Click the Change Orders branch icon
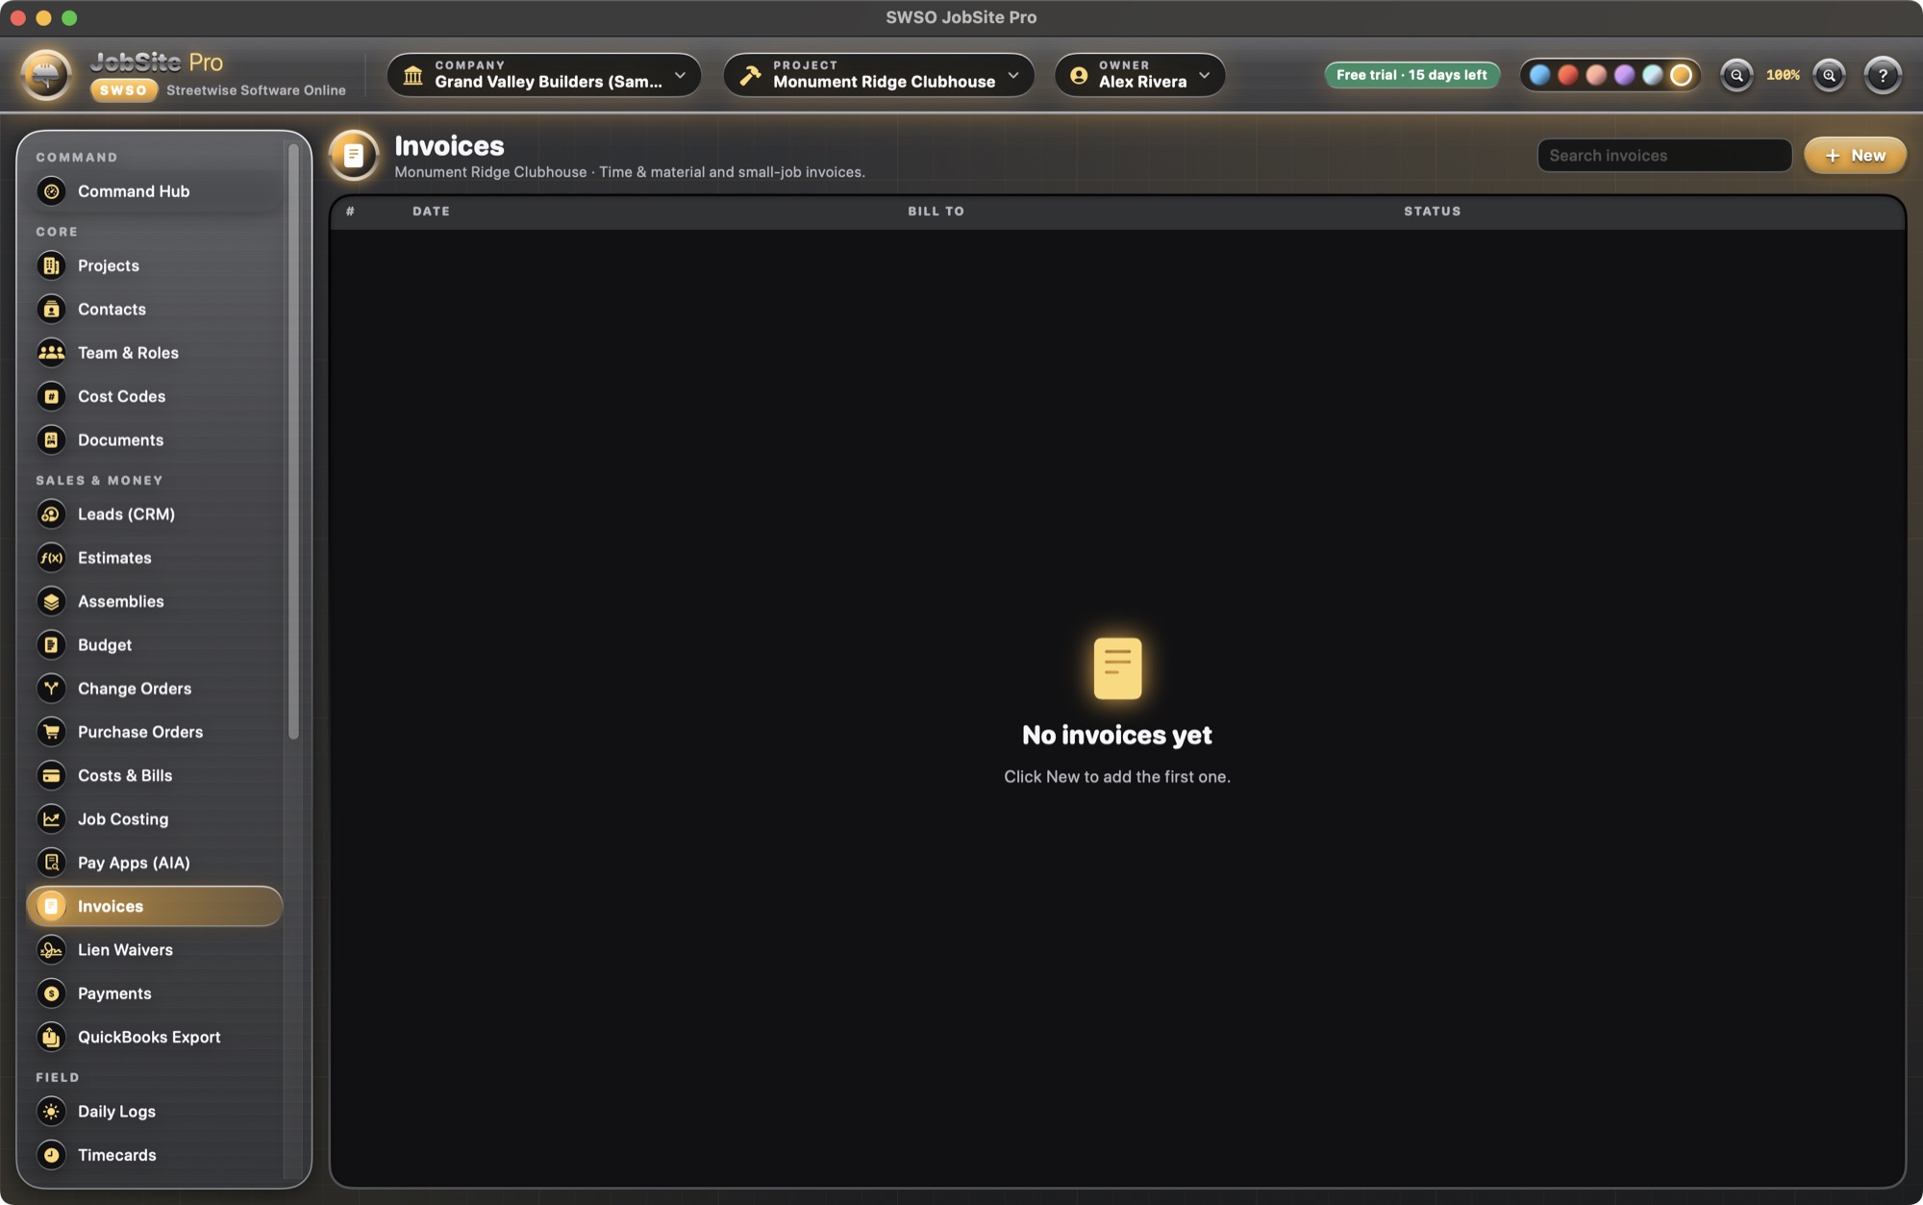 point(52,689)
